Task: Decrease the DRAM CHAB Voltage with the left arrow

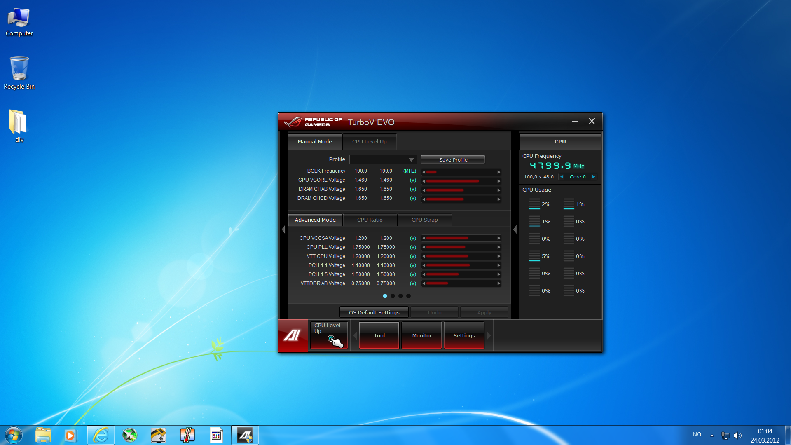Action: pyautogui.click(x=424, y=190)
